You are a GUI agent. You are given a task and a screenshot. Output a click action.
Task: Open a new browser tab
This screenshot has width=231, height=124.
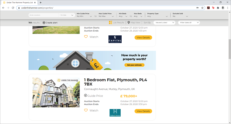coord(40,2)
